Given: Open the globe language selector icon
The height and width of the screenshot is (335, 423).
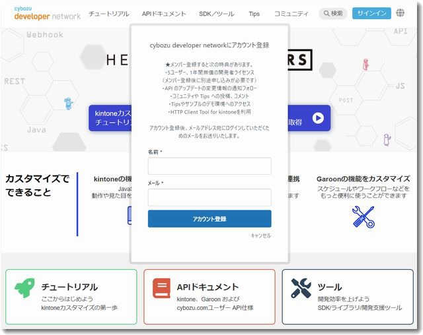Looking at the screenshot, I should (400, 13).
